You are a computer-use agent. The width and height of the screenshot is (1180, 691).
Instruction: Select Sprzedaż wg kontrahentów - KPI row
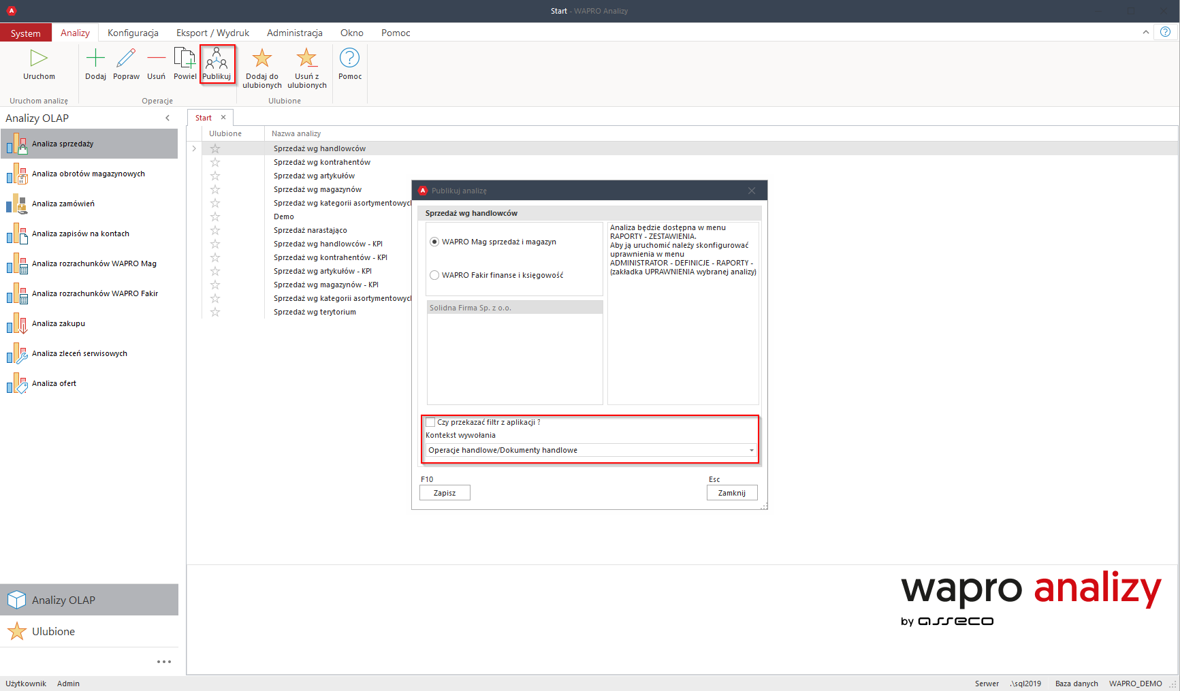point(330,257)
